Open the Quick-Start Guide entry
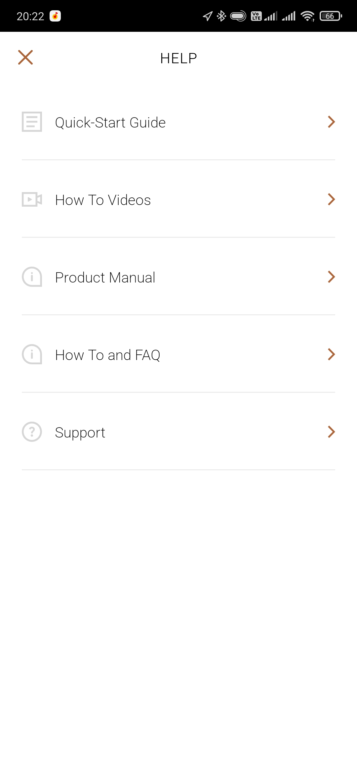 (x=110, y=123)
